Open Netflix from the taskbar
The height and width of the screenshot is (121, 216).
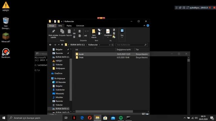point(74,118)
